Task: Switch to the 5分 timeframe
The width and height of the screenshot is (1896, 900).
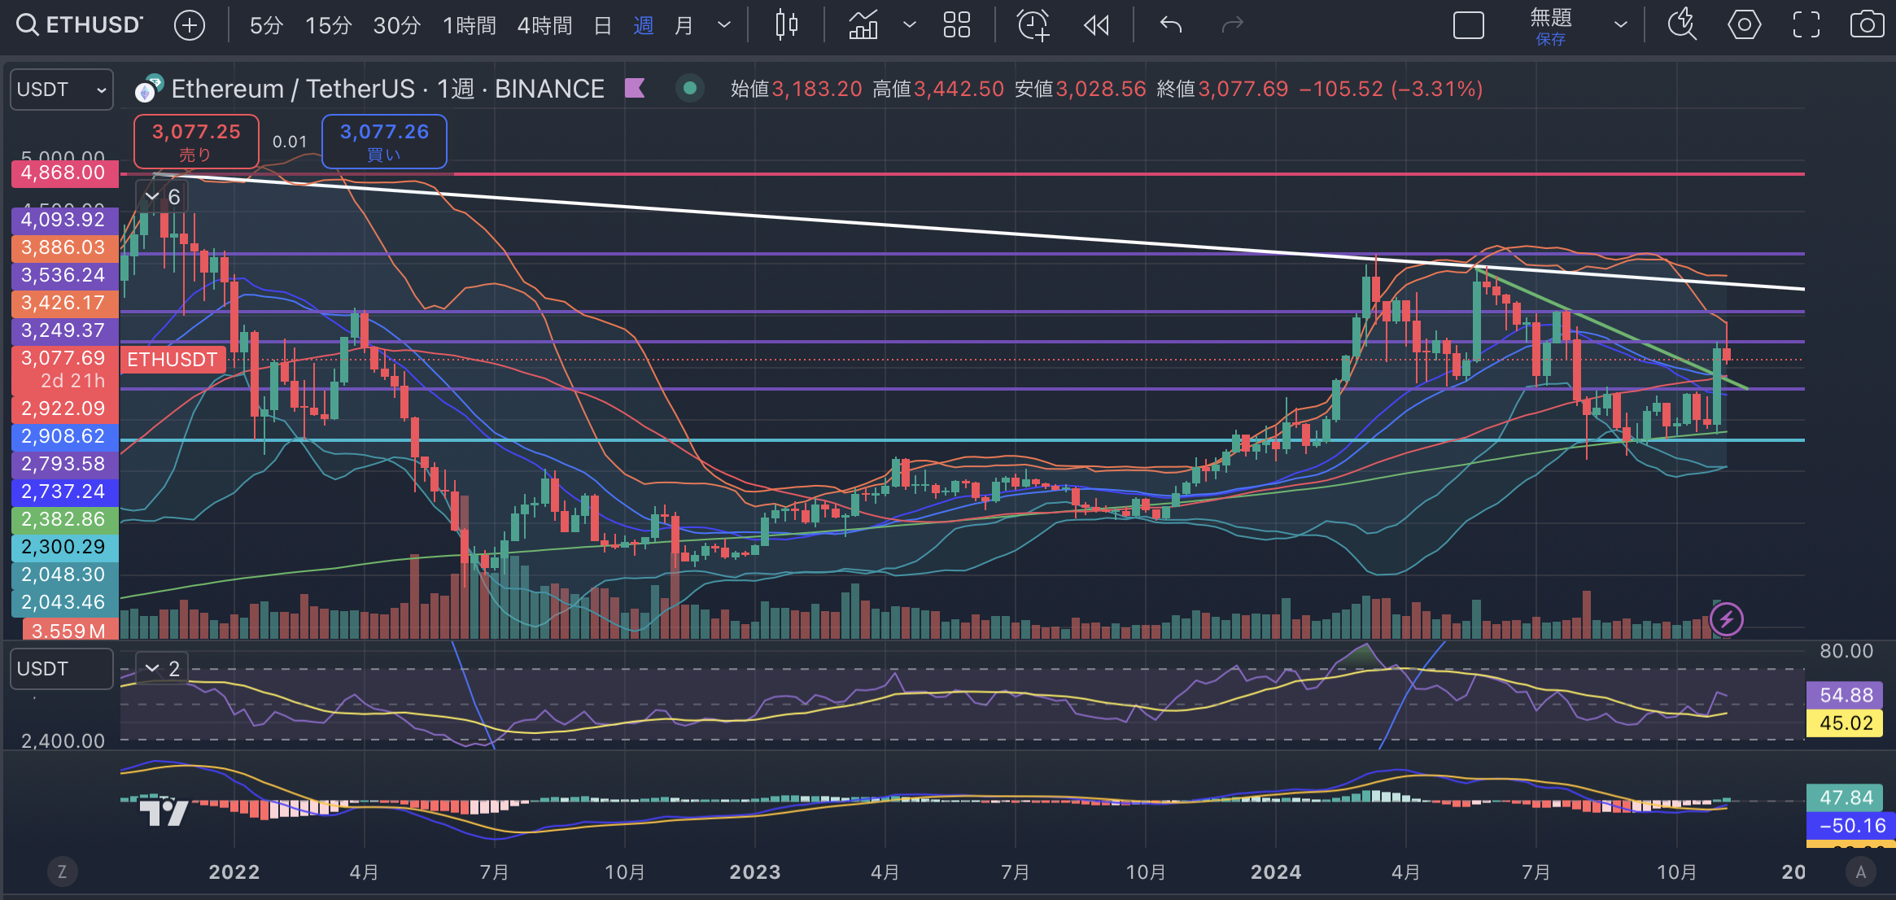Action: click(266, 25)
